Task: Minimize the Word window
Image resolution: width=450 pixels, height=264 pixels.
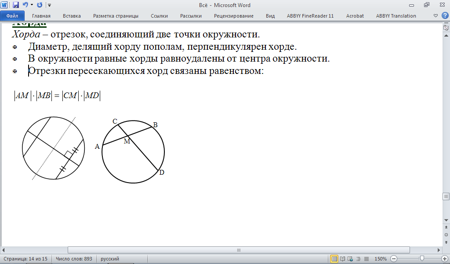Action: click(411, 5)
